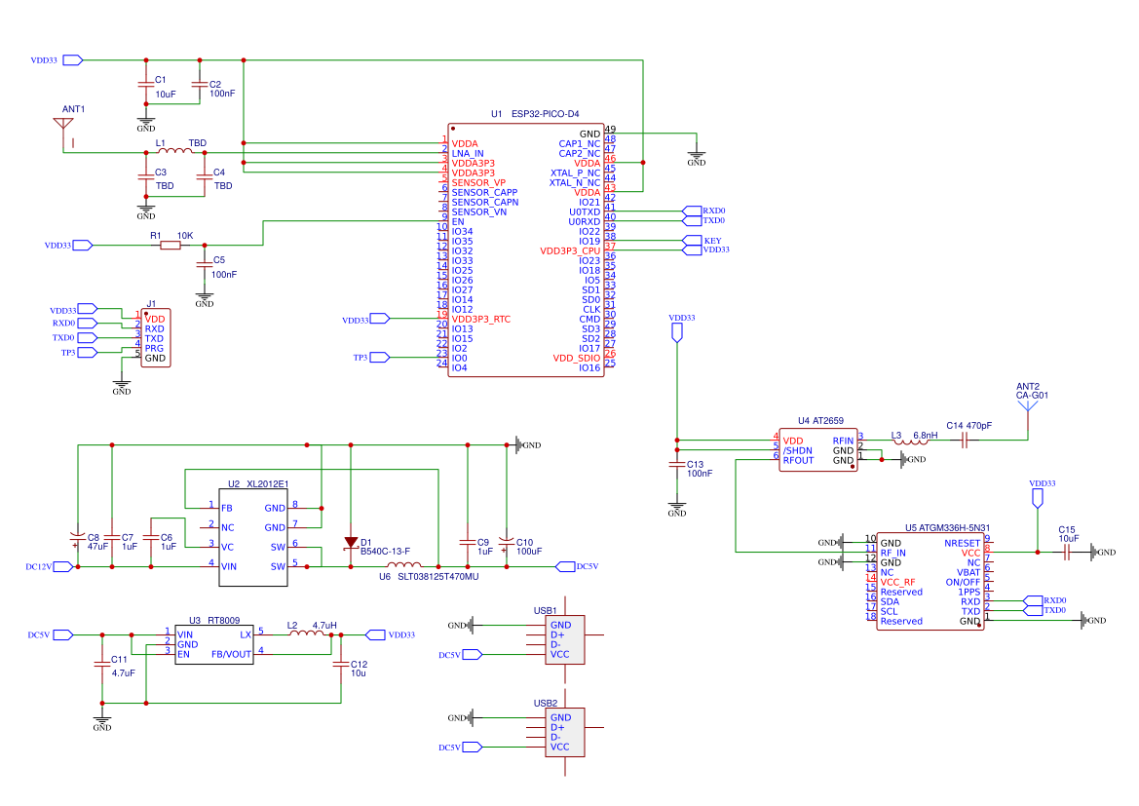Click the VDD33 output port after L2
This screenshot has height=806, width=1139.
pyautogui.click(x=375, y=635)
